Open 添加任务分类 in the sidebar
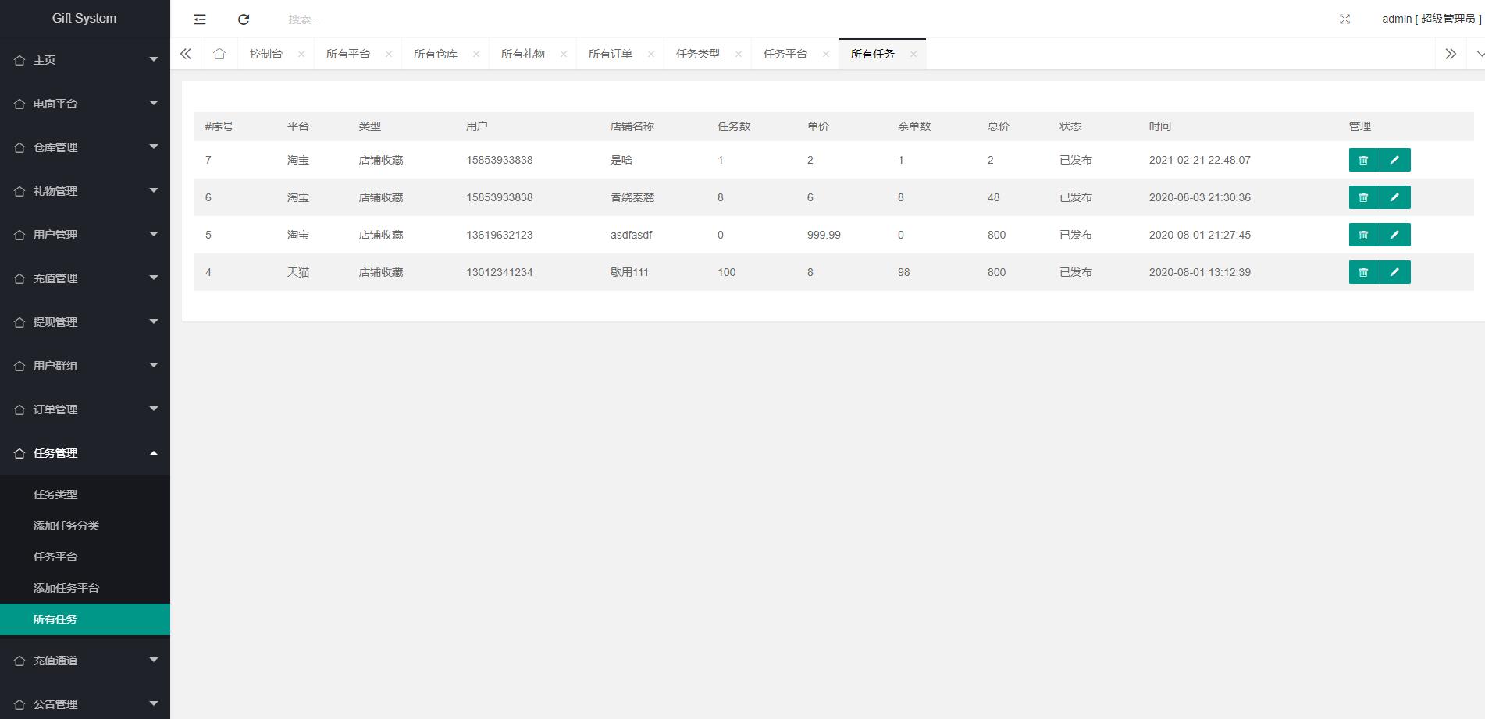Viewport: 1485px width, 719px height. point(85,526)
